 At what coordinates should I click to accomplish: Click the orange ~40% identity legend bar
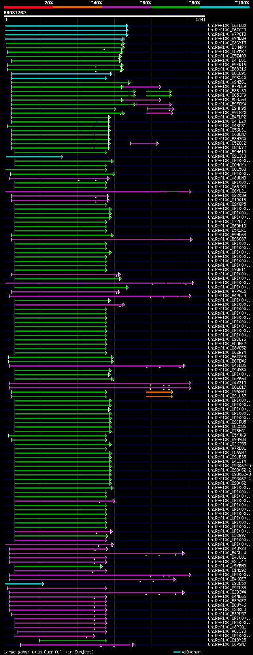click(77, 7)
